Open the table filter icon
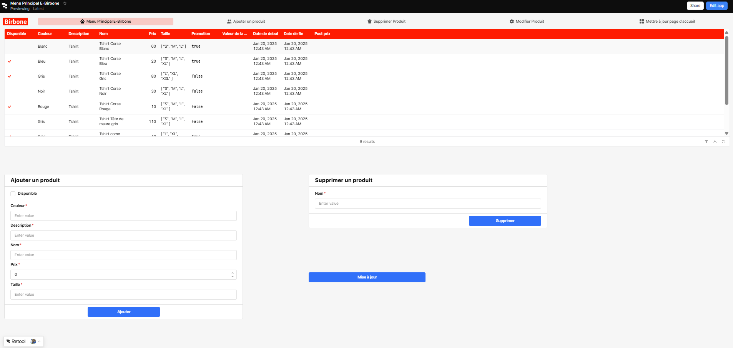The width and height of the screenshot is (733, 348). [706, 142]
